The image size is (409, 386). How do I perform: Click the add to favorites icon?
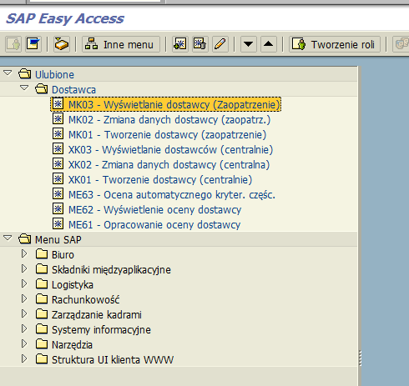(180, 44)
